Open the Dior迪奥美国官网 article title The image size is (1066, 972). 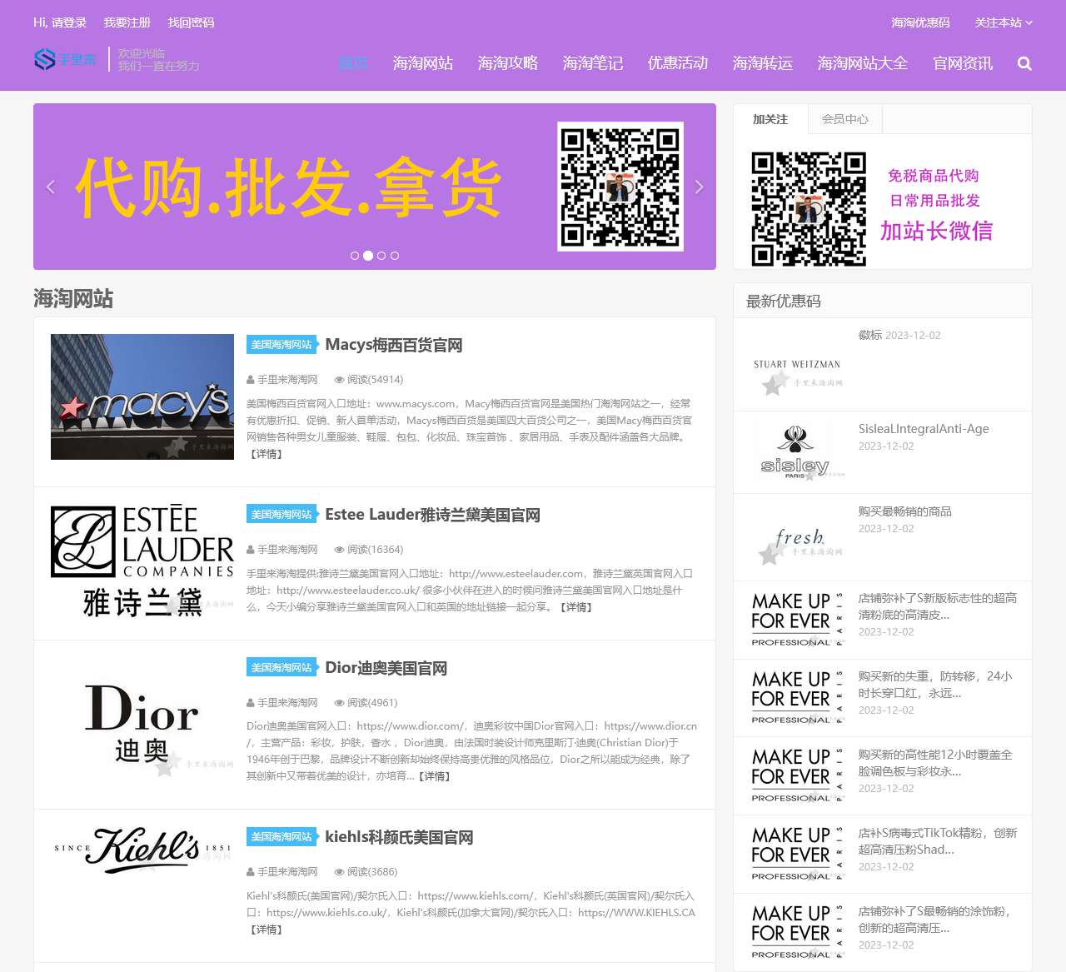point(386,668)
